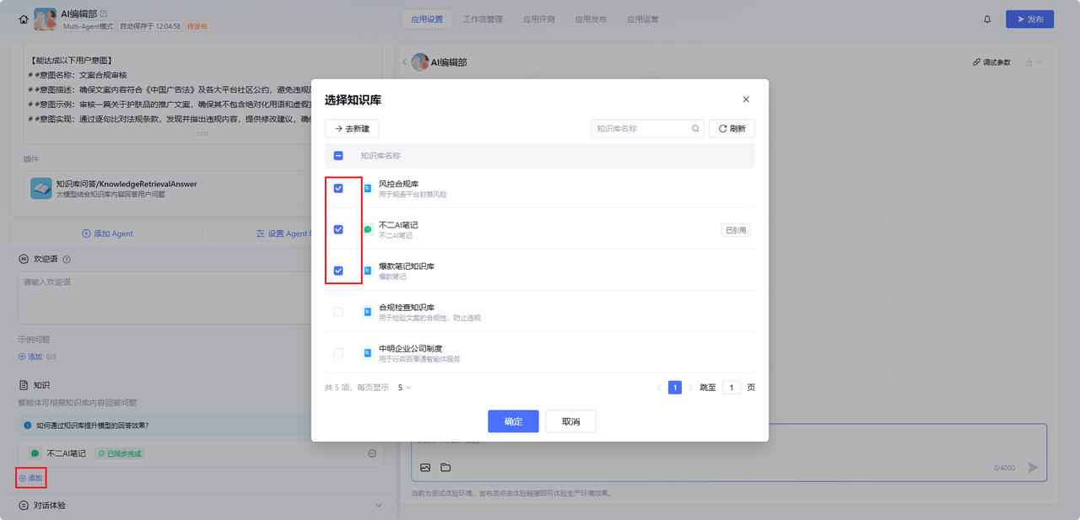This screenshot has width=1080, height=520.
Task: Click 添加 Agent
Action: pyautogui.click(x=107, y=233)
